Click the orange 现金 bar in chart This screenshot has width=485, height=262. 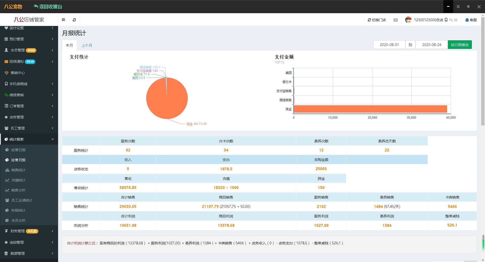[x=370, y=109]
